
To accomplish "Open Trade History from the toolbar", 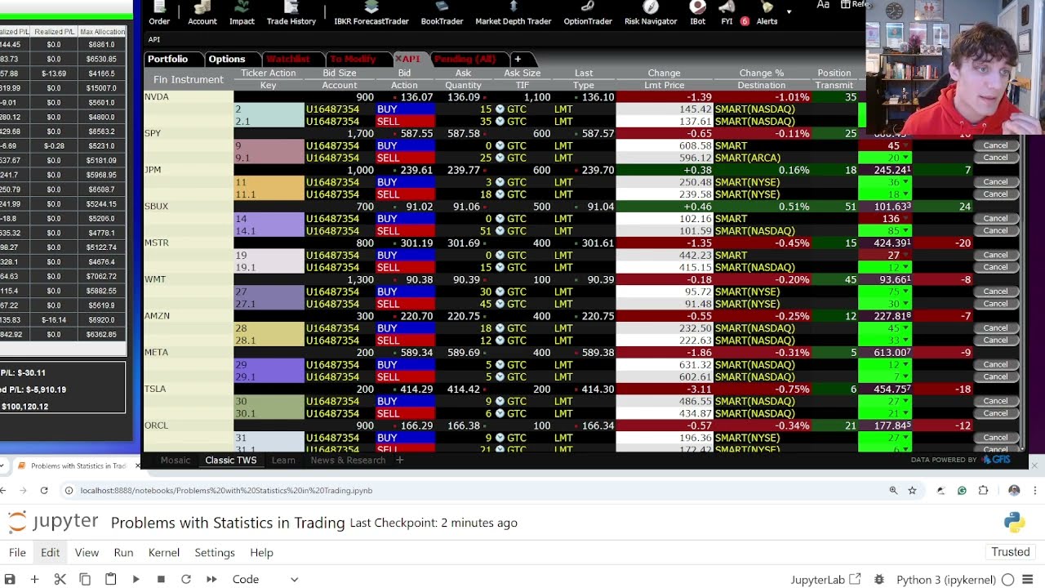I will click(x=291, y=13).
